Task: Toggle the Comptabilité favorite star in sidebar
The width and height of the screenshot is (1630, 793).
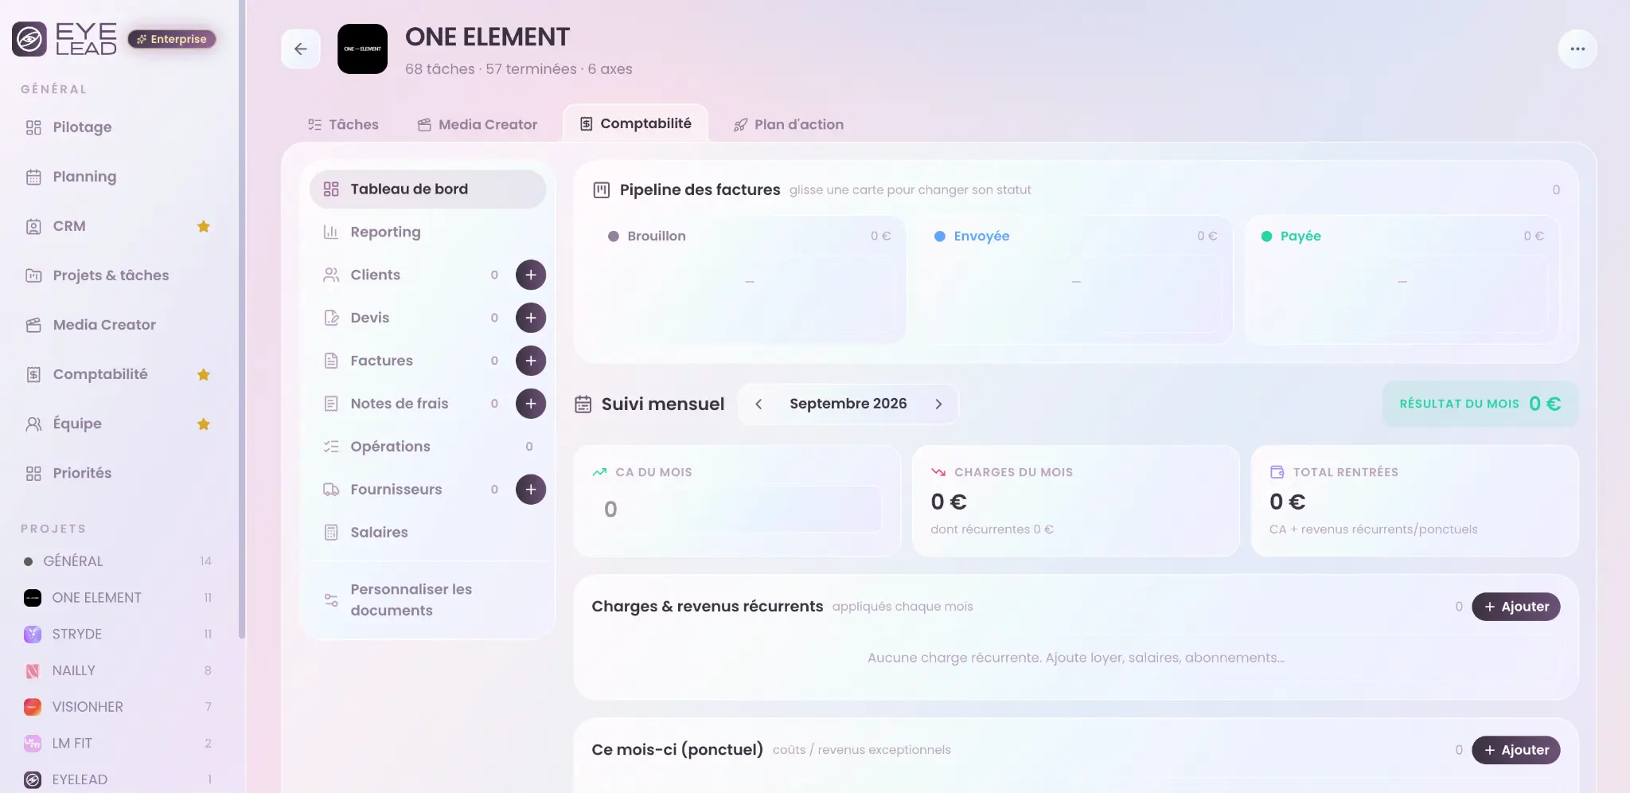Action: pos(204,374)
